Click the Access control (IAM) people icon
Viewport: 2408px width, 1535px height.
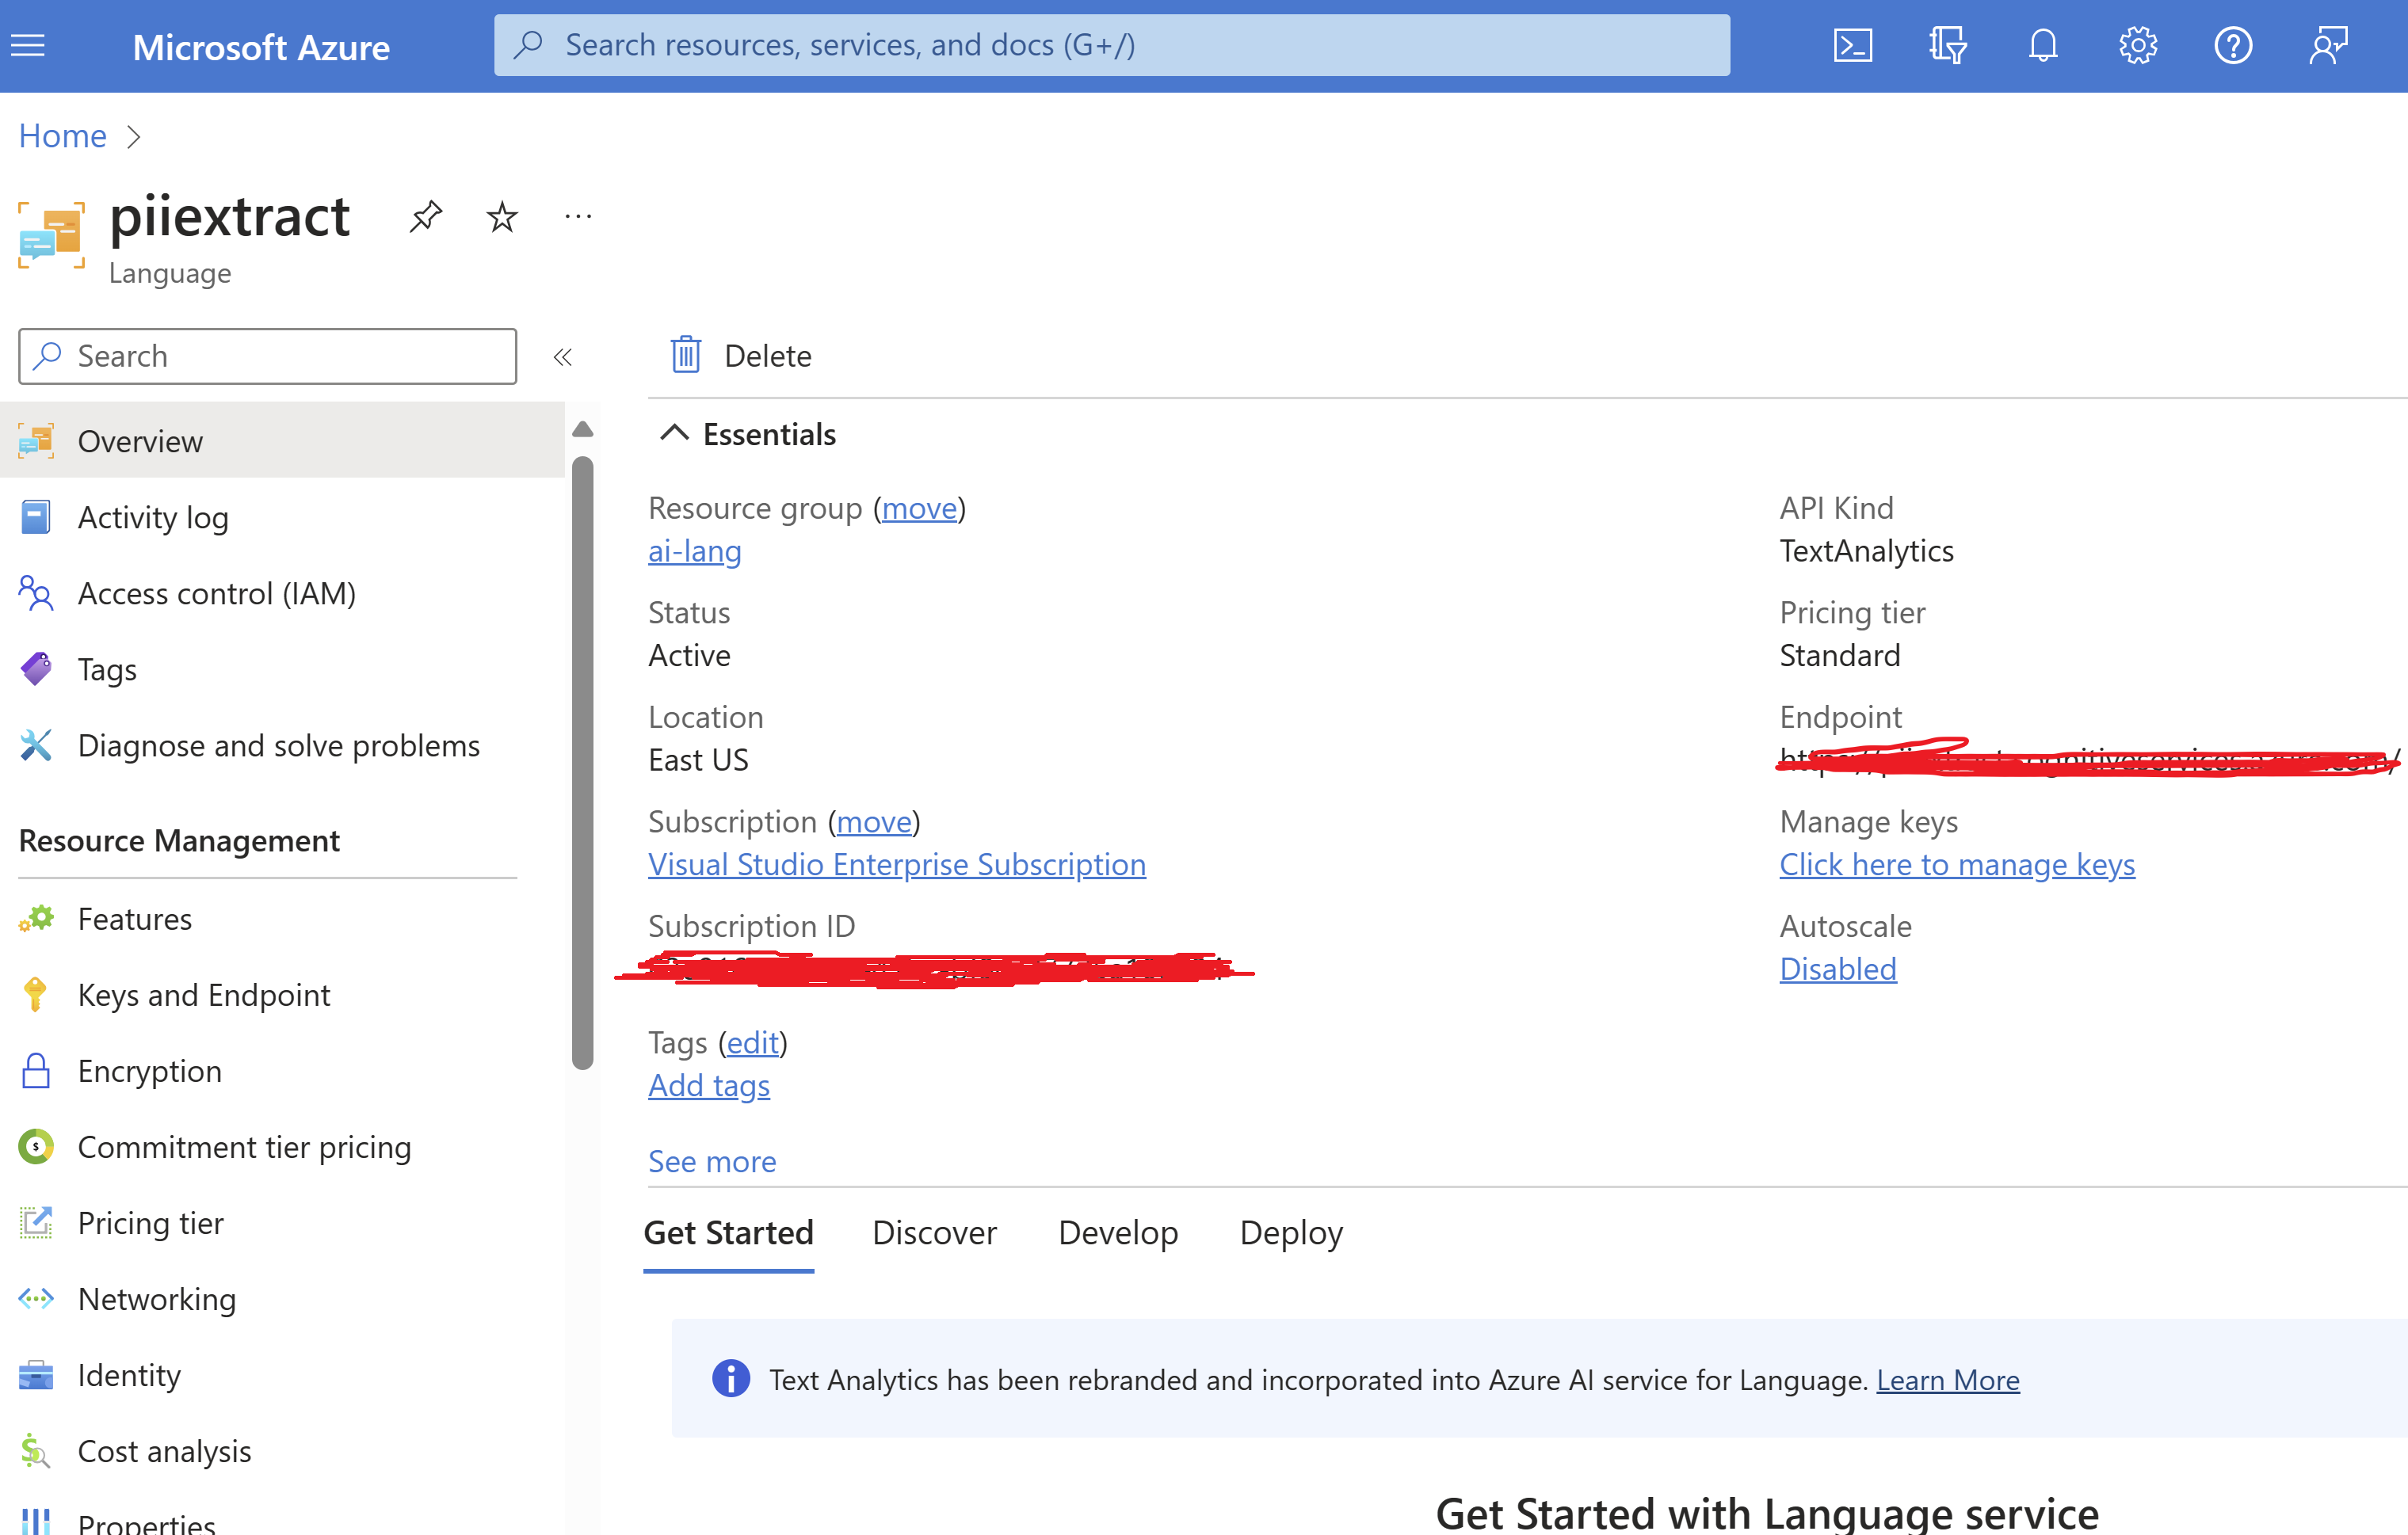[x=36, y=592]
